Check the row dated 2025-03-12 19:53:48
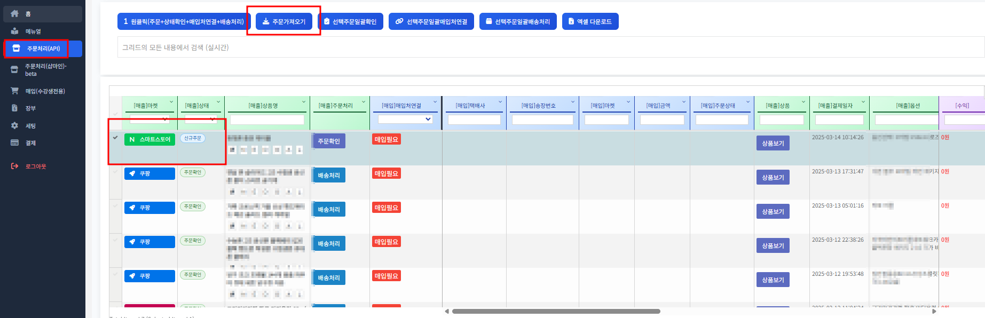Screen dimensions: 985x318 click(x=115, y=274)
